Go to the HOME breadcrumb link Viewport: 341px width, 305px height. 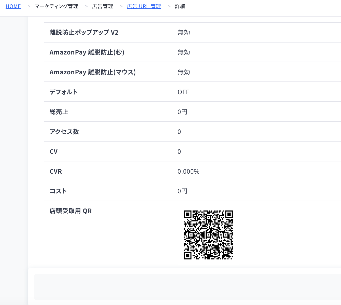(x=13, y=6)
